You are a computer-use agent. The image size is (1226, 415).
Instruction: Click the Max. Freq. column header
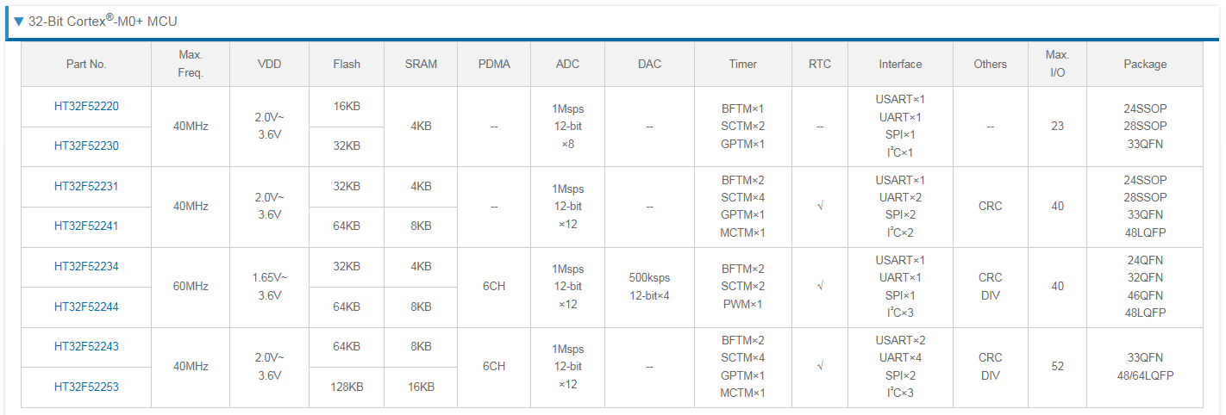pyautogui.click(x=191, y=64)
